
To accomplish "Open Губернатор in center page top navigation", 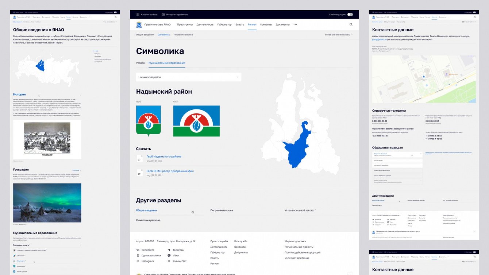I will pos(224,24).
